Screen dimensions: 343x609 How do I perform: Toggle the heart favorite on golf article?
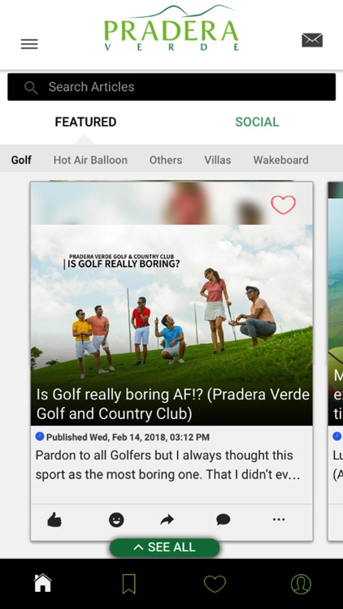point(284,205)
